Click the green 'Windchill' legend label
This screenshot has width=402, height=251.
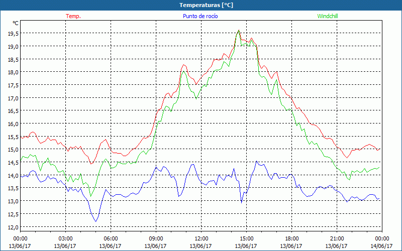(x=328, y=16)
